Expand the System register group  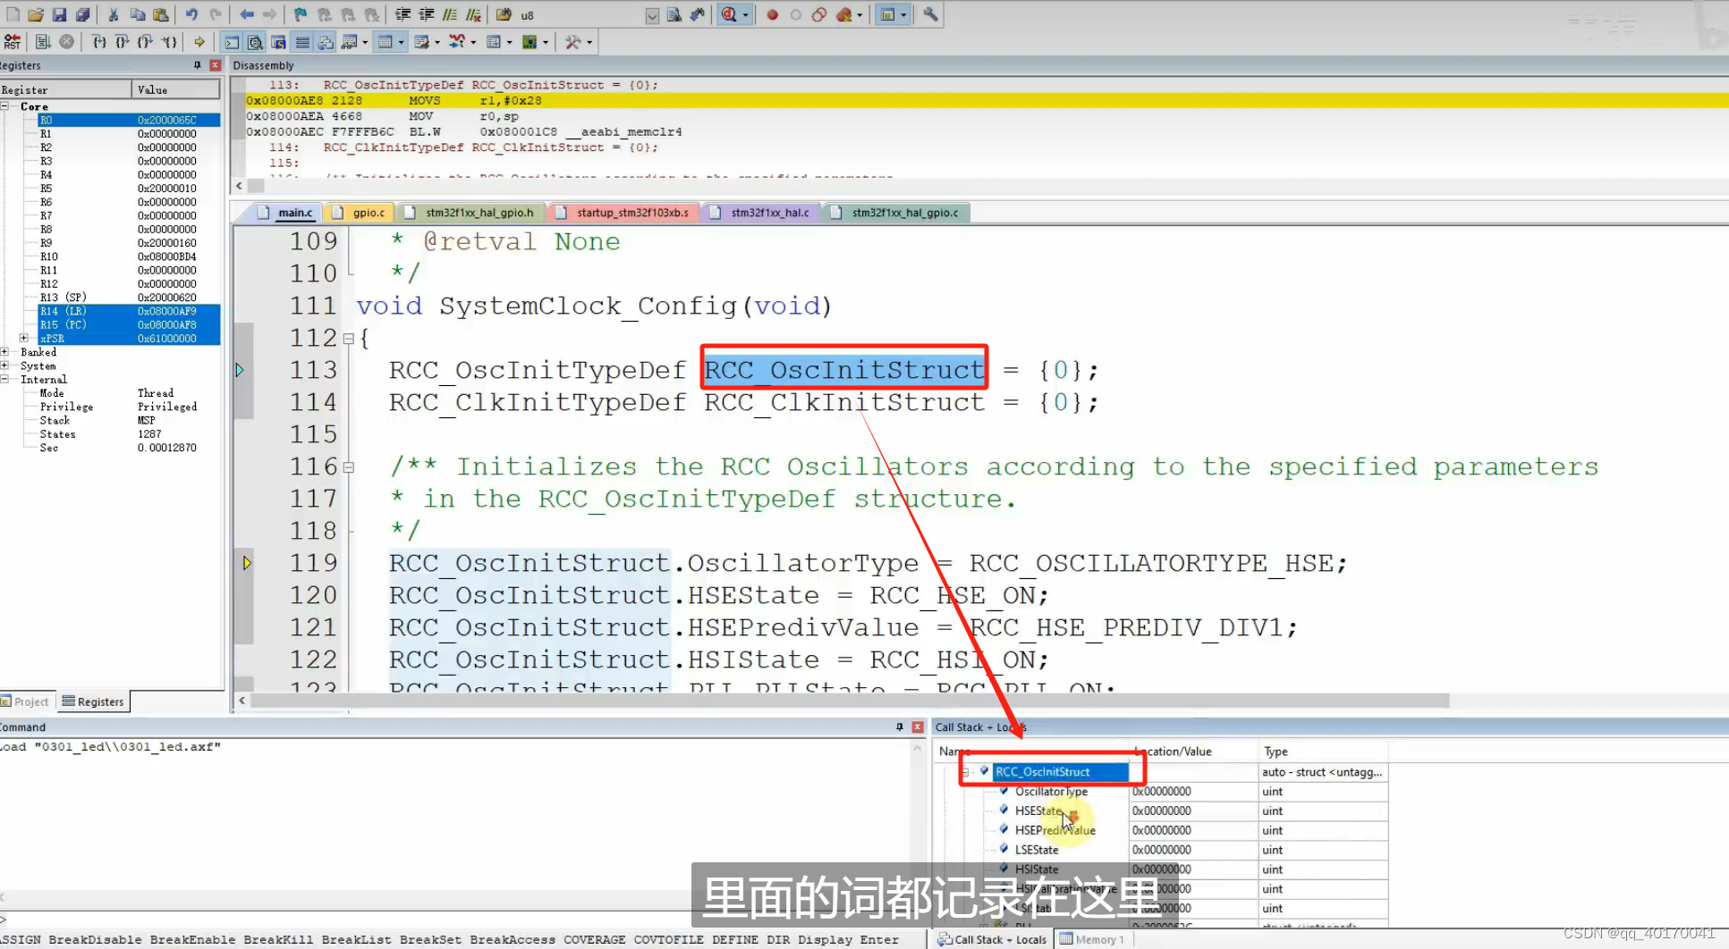(x=5, y=365)
